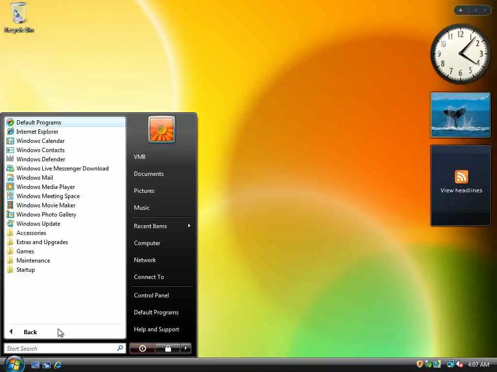497x372 pixels.
Task: Open Control Panel
Action: pyautogui.click(x=162, y=295)
